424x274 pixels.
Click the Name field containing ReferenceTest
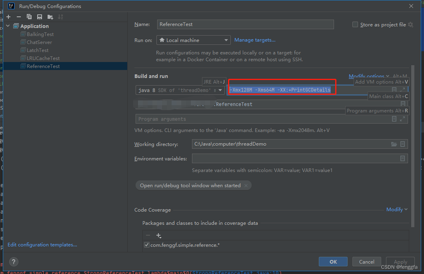(x=245, y=24)
